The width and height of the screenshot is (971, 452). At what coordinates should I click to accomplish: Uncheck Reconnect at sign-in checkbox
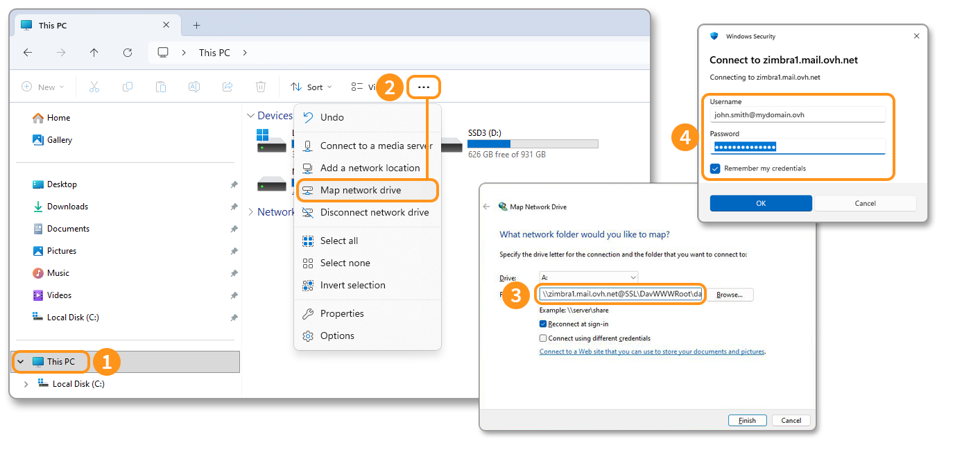[x=543, y=324]
